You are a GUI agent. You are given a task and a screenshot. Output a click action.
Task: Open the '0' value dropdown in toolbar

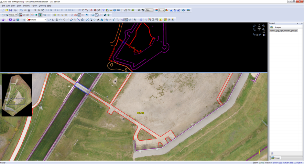click(161, 10)
